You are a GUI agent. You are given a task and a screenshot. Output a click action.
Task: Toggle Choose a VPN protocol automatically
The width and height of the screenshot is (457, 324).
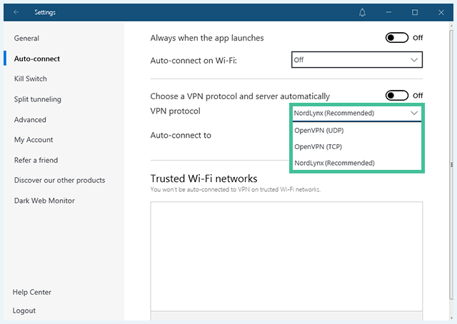pyautogui.click(x=397, y=96)
